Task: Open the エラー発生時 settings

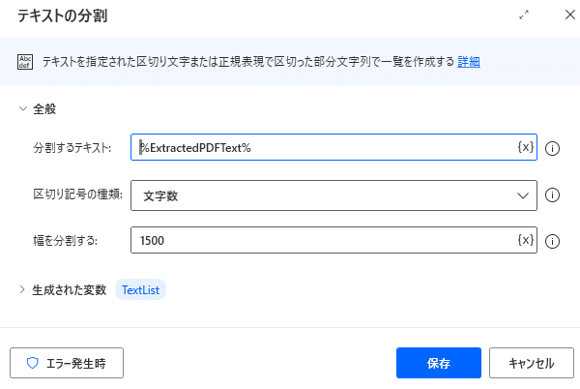Action: tap(67, 363)
